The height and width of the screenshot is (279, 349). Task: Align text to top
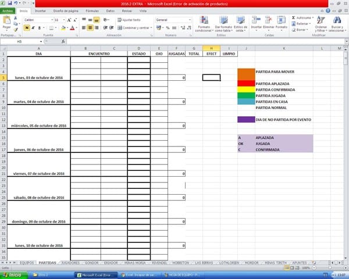click(x=84, y=20)
